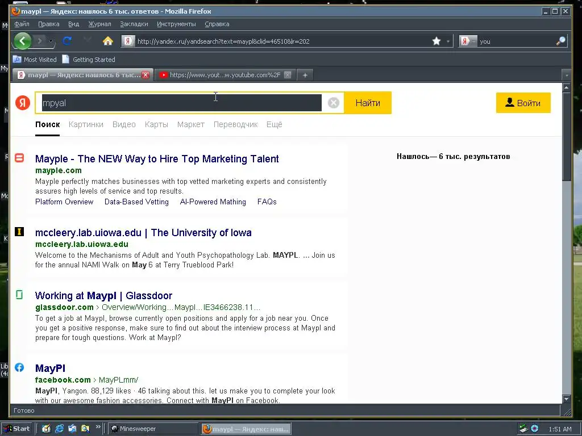Open the Правка menu
Image resolution: width=582 pixels, height=436 pixels.
point(49,24)
